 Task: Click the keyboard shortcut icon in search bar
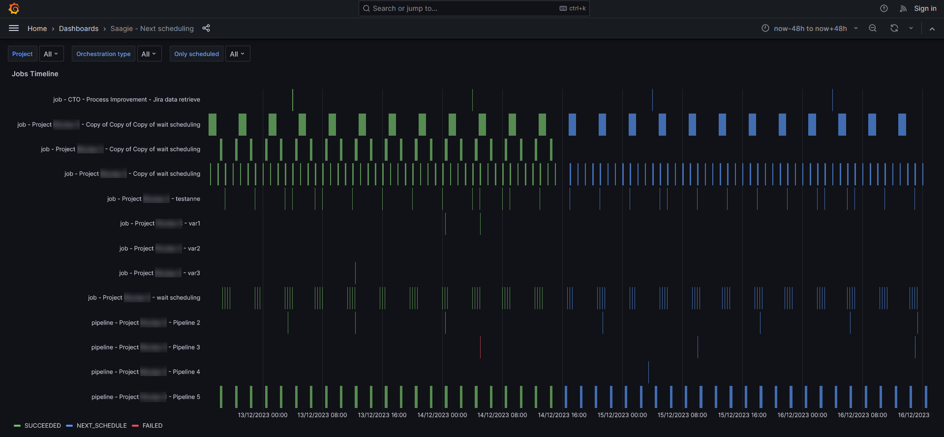click(x=563, y=8)
